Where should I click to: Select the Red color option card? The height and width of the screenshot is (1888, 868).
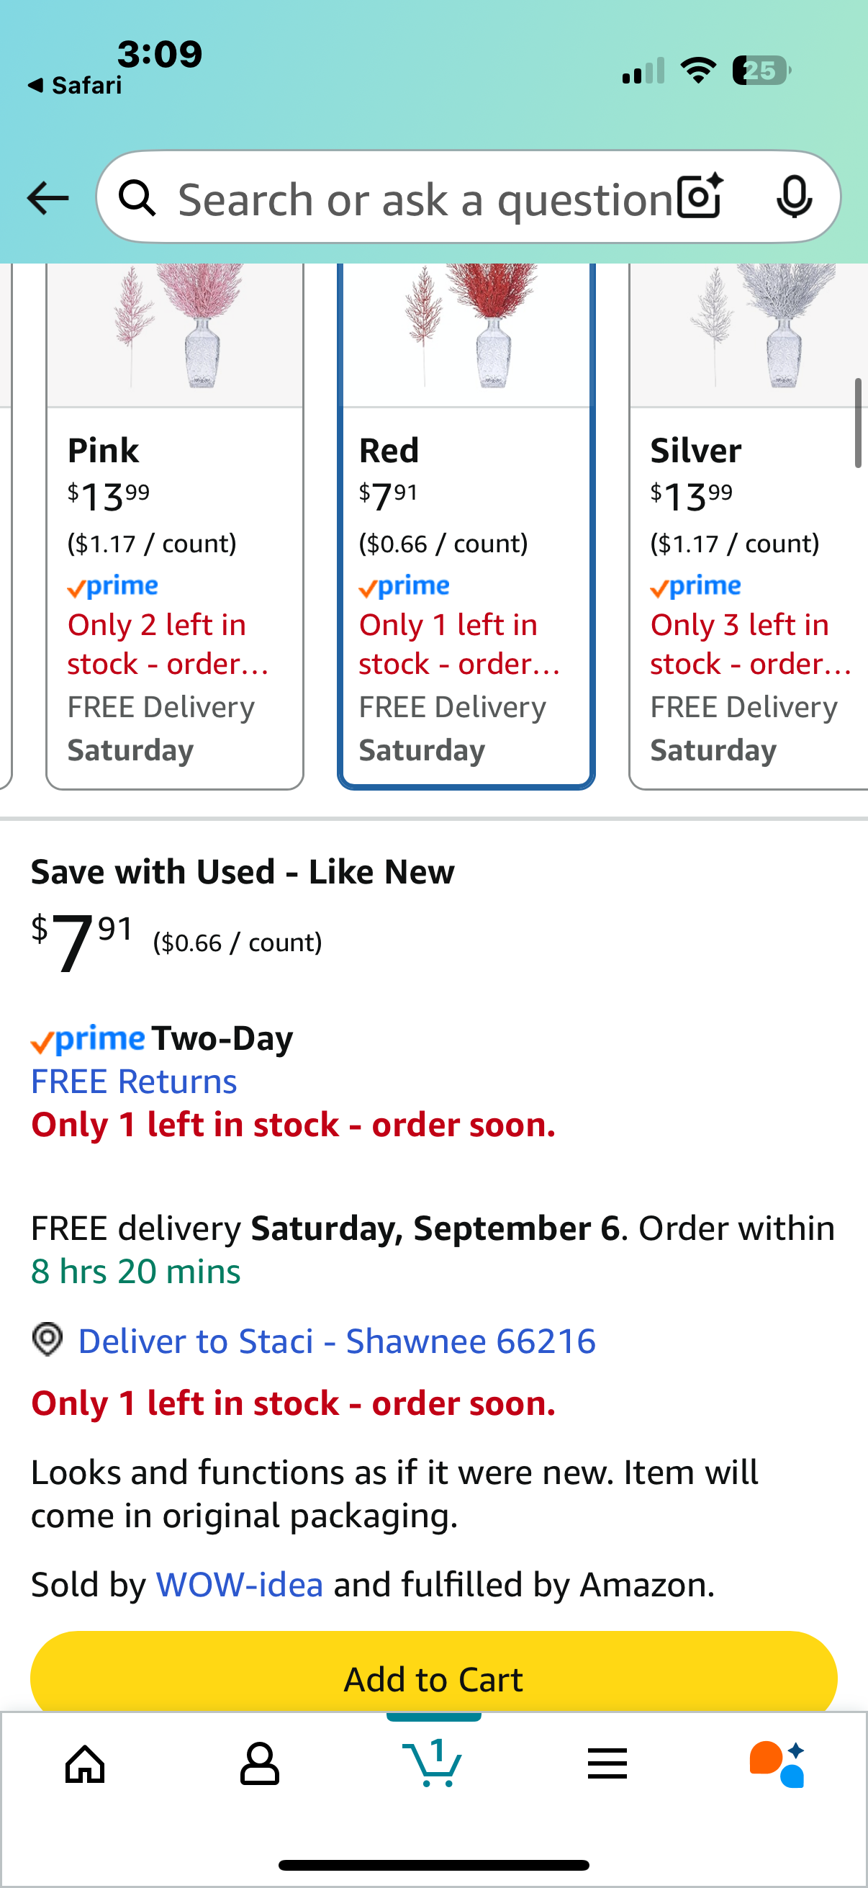[466, 526]
